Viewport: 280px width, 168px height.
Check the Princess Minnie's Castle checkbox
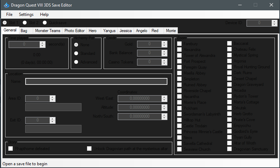pos(179,132)
